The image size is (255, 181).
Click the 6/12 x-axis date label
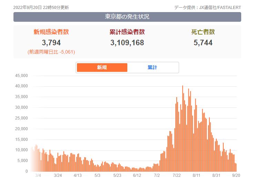pos(137,175)
